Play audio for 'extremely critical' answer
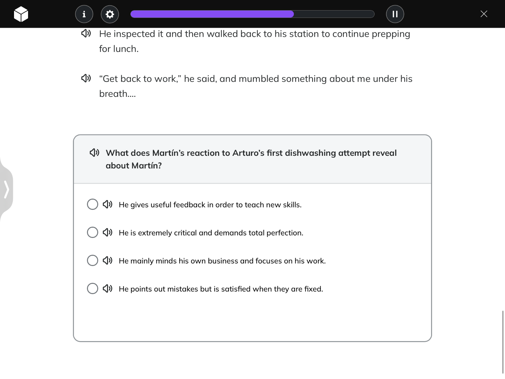The image size is (505, 379). pyautogui.click(x=108, y=232)
